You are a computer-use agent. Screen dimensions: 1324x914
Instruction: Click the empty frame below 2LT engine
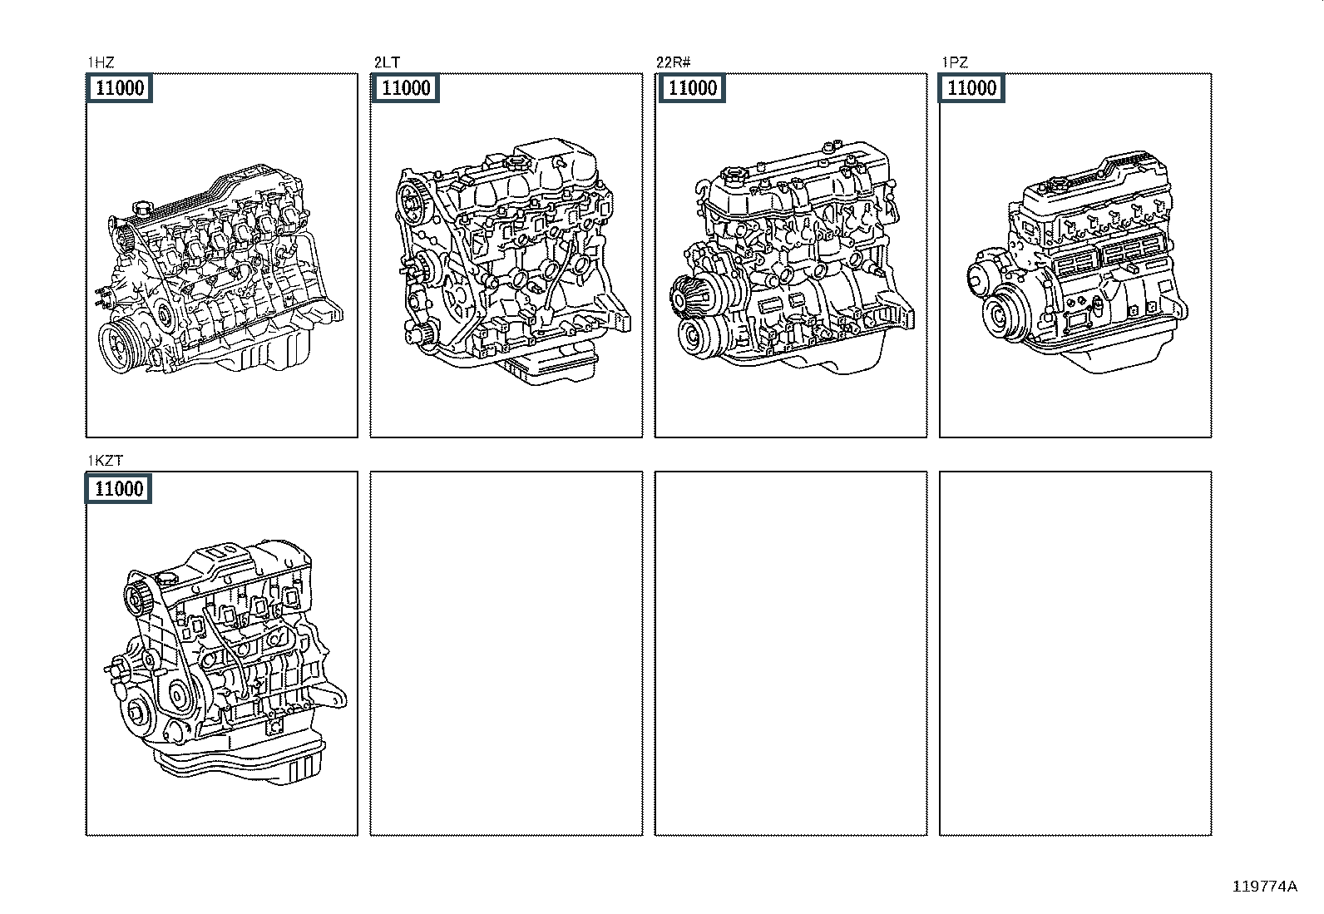click(x=506, y=653)
